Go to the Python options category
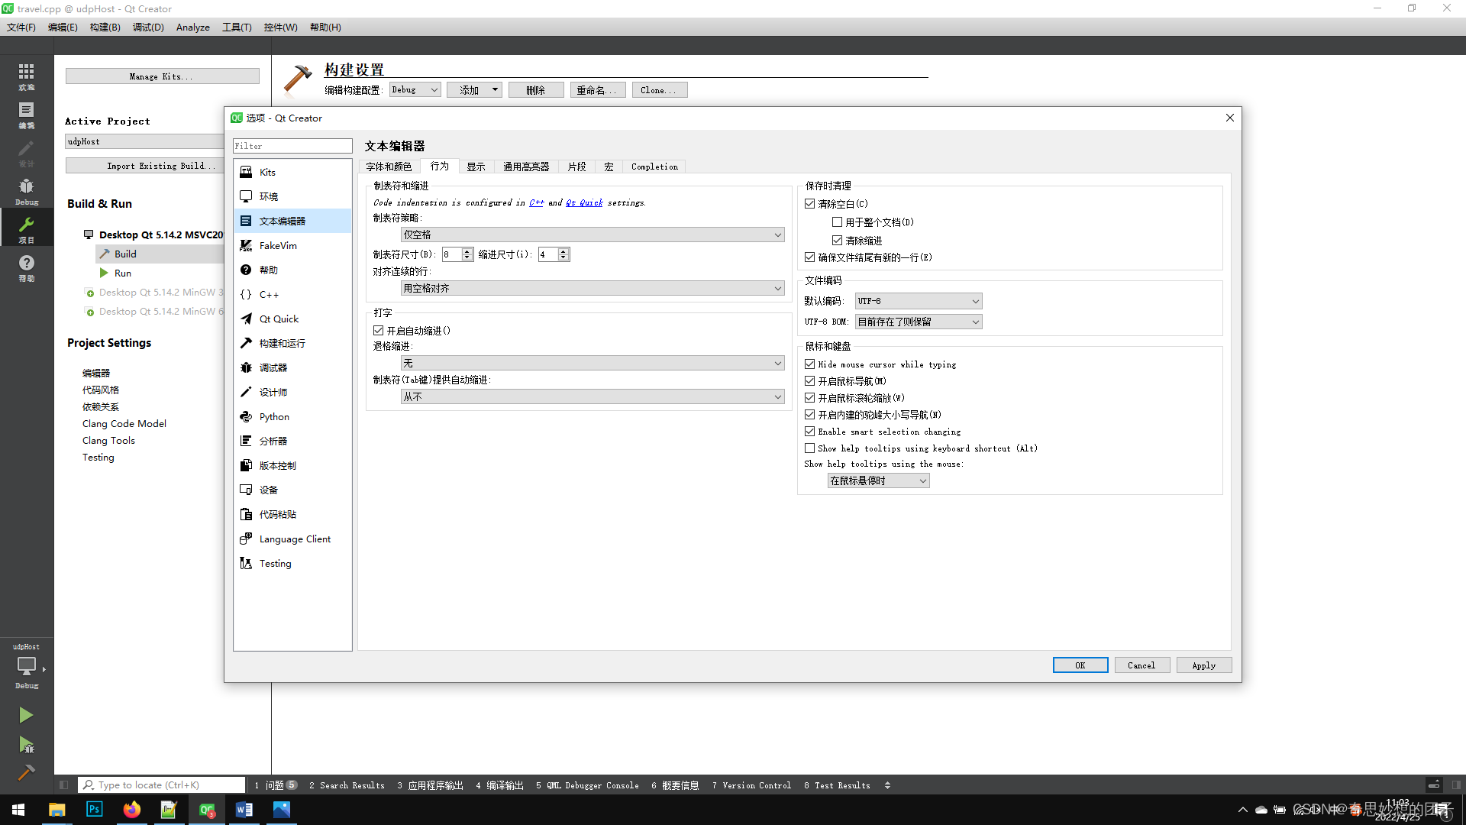 [x=273, y=416]
